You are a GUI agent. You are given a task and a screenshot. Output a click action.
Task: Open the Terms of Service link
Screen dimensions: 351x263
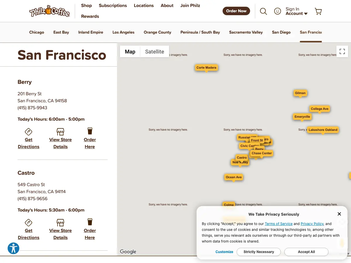tap(278, 224)
